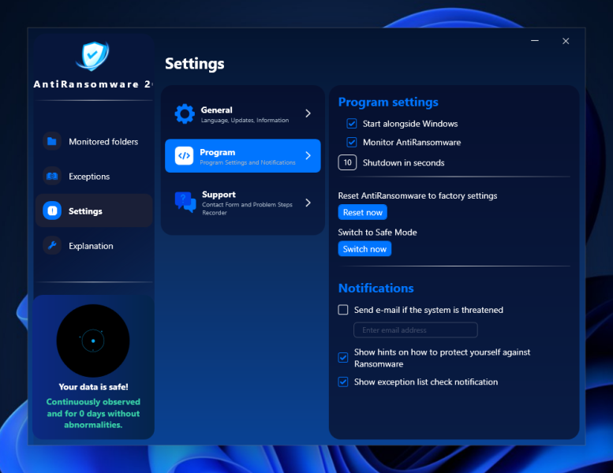Click the Enter email address field
613x473 pixels.
click(x=416, y=330)
